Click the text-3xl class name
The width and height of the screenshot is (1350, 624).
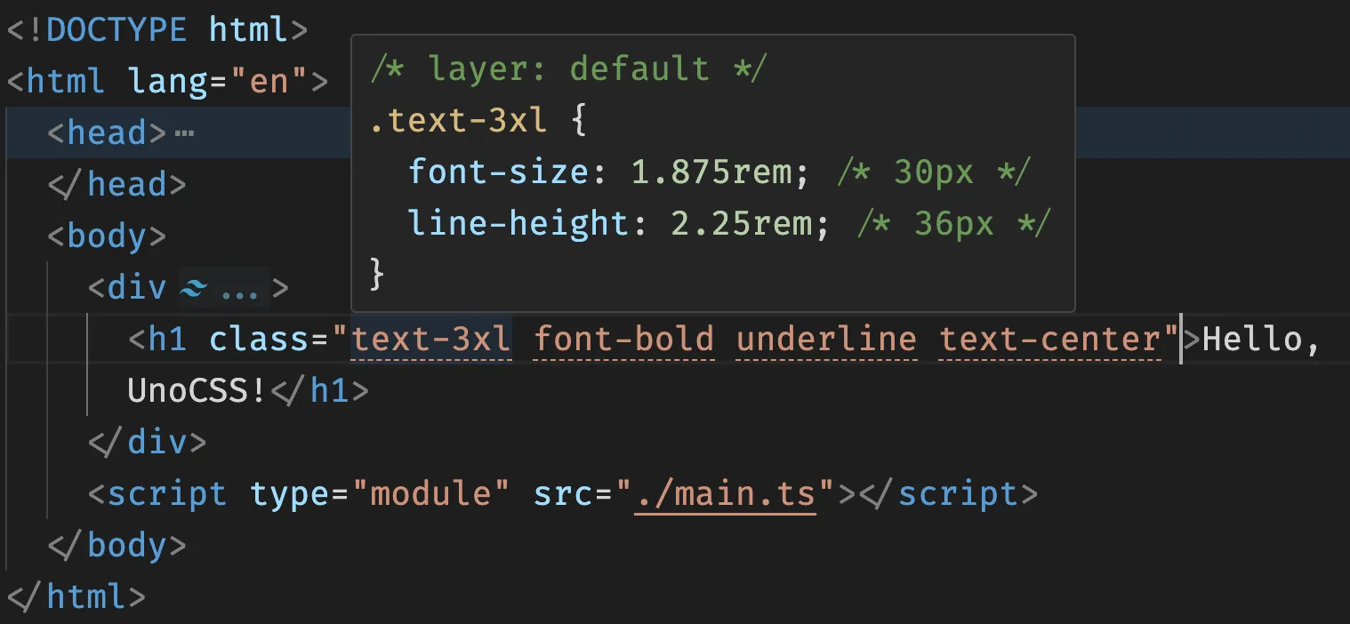[431, 340]
